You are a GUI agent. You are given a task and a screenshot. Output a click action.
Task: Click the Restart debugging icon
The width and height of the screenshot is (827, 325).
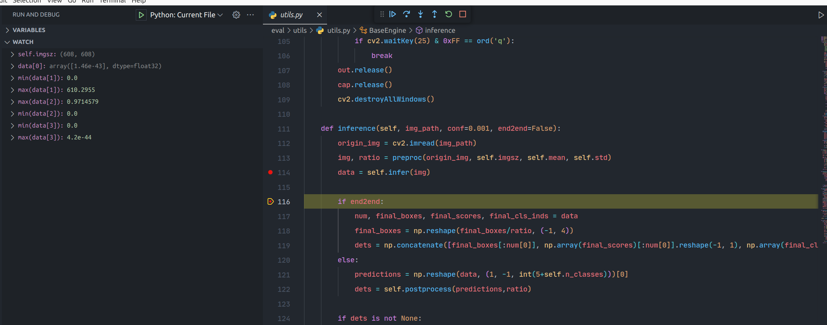[448, 14]
